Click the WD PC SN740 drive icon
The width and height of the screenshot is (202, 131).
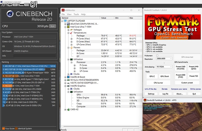(68, 83)
